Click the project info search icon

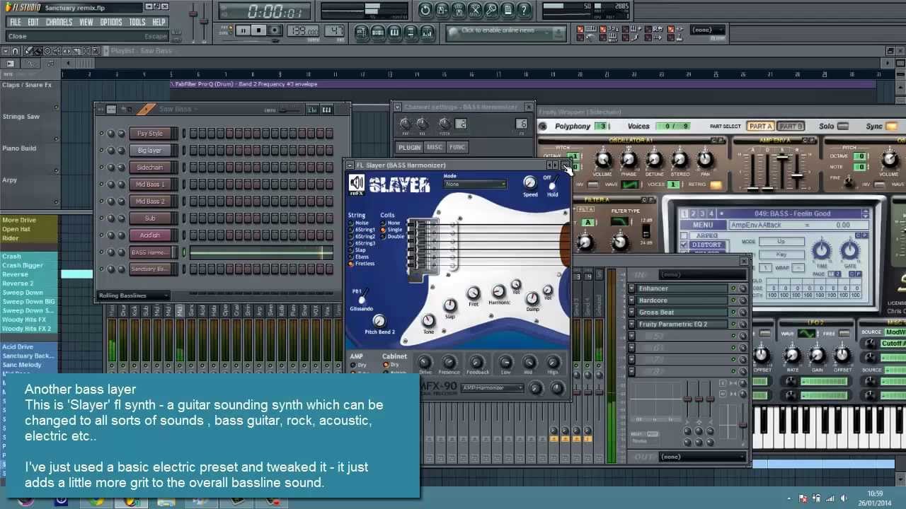click(x=491, y=10)
